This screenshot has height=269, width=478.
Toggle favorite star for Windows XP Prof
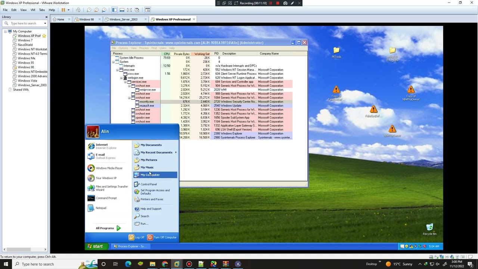pos(44,36)
